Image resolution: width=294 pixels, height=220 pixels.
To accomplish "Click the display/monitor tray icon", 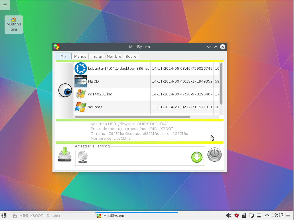I will pyautogui.click(x=259, y=215).
